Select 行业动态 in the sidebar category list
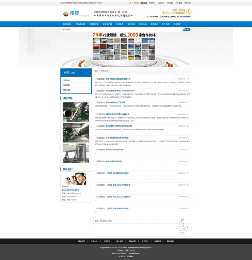This screenshot has height=260, width=252. click(x=66, y=85)
